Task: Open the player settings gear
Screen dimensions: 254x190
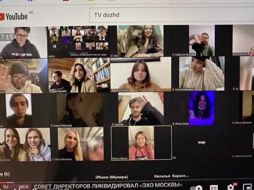Action: (x=231, y=187)
